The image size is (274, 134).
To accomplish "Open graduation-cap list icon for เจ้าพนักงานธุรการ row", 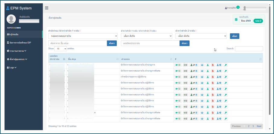I will 178,77.
